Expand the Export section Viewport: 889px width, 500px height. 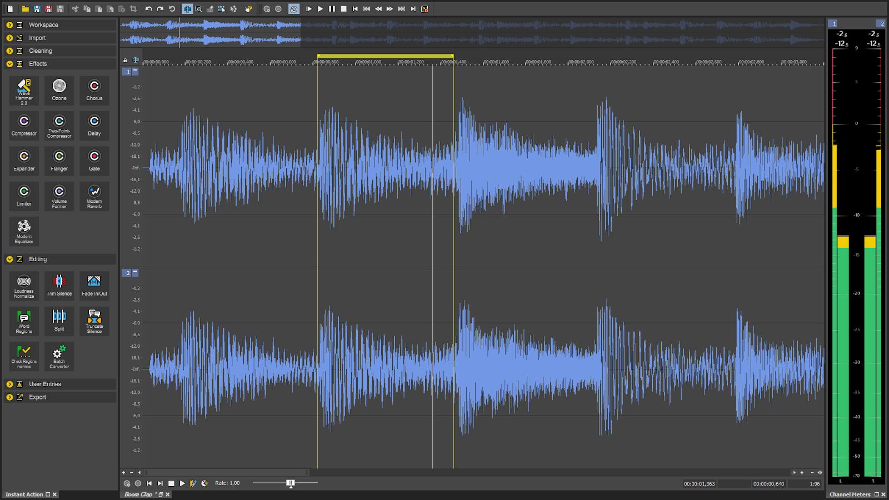tap(9, 397)
